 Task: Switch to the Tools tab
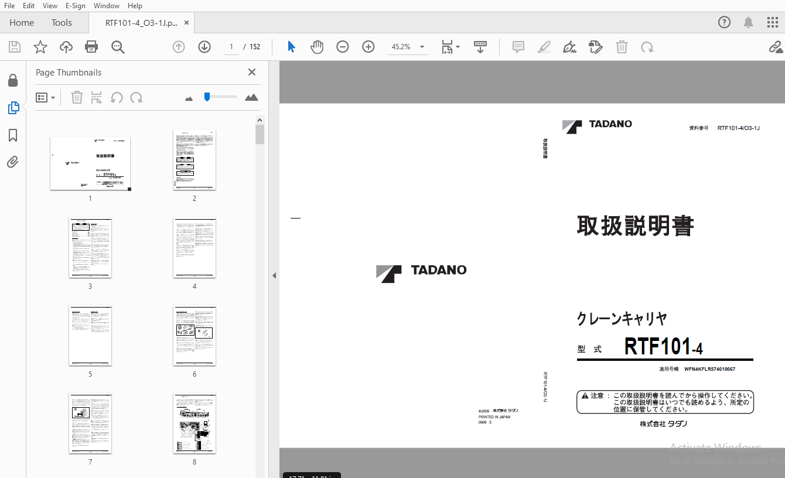tap(62, 23)
